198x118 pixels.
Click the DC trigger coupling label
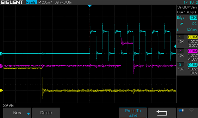pos(194,24)
